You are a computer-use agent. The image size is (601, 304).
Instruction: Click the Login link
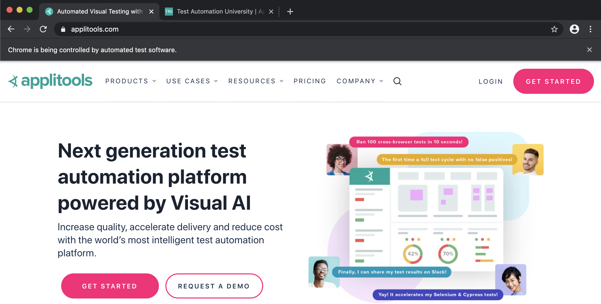(x=491, y=82)
